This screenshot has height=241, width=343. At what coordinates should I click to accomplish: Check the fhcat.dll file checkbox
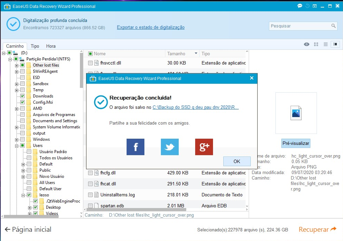click(90, 184)
